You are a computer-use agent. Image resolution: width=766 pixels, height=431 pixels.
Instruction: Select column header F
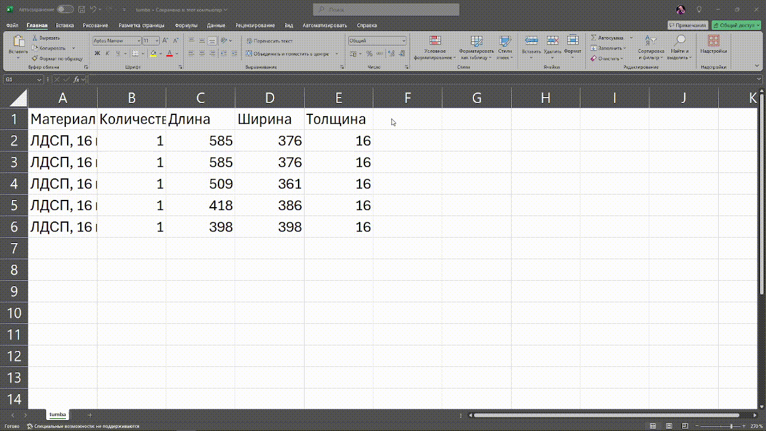tap(408, 98)
